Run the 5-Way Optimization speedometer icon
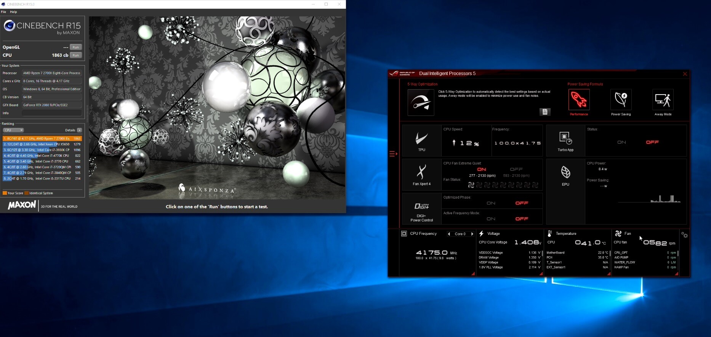 coord(421,102)
